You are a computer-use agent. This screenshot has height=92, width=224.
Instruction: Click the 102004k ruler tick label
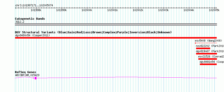189,10
